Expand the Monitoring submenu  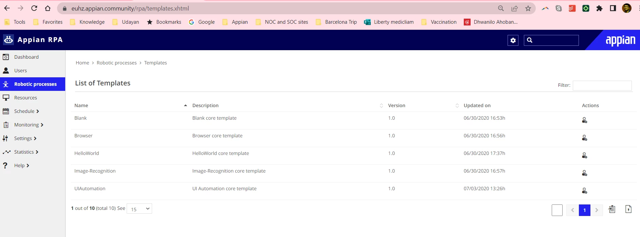[x=42, y=125]
